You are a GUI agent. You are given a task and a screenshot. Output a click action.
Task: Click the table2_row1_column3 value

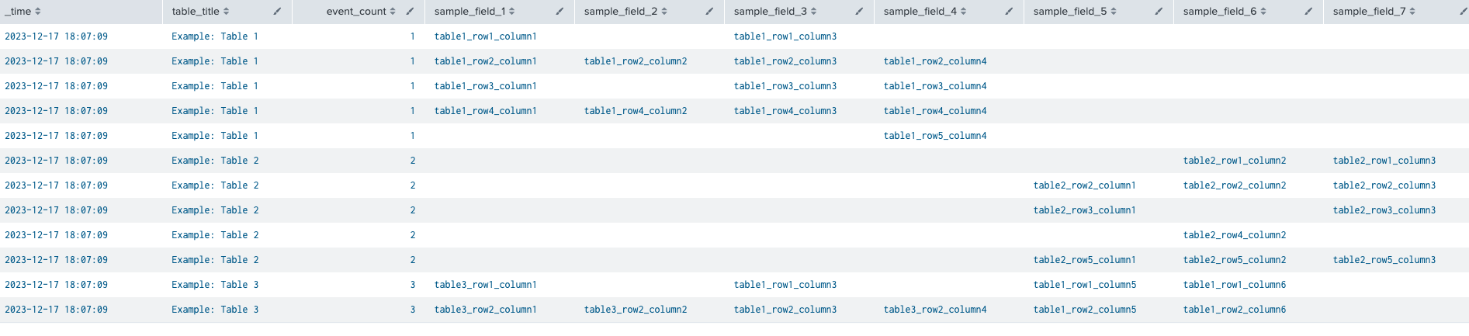pos(1384,161)
